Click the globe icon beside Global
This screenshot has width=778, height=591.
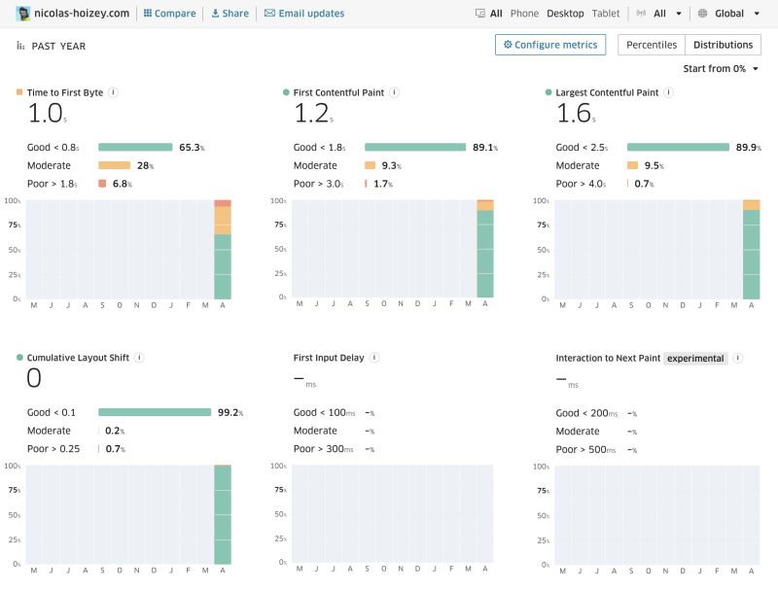702,14
